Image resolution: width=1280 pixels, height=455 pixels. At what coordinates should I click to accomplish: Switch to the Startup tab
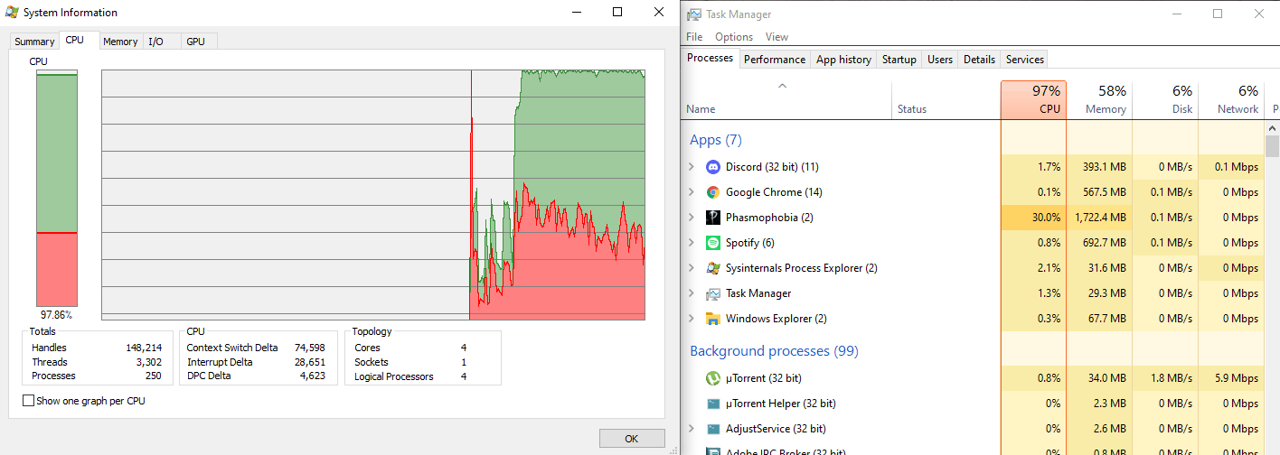899,60
